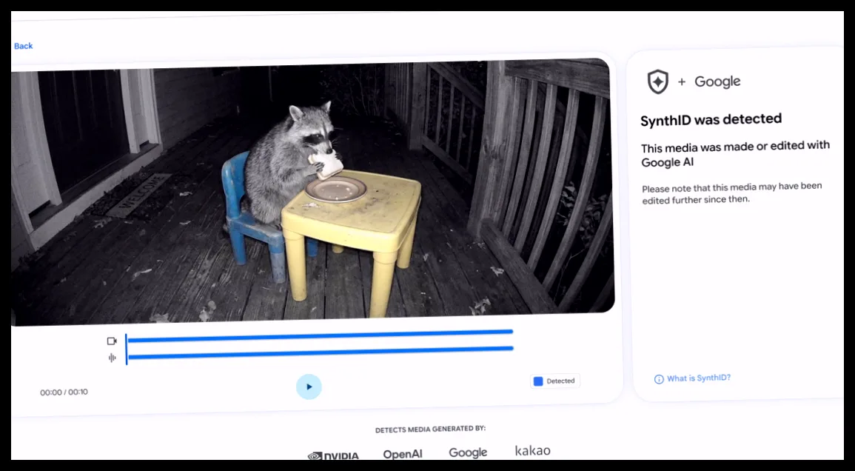Image resolution: width=855 pixels, height=471 pixels.
Task: Click the raccoon video preview frame
Action: (313, 191)
